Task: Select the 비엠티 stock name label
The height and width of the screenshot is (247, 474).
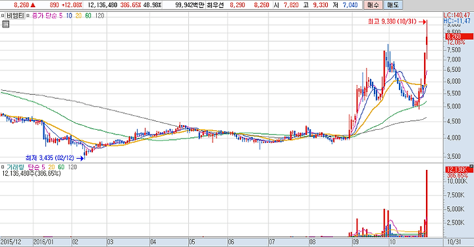Action: pyautogui.click(x=15, y=16)
